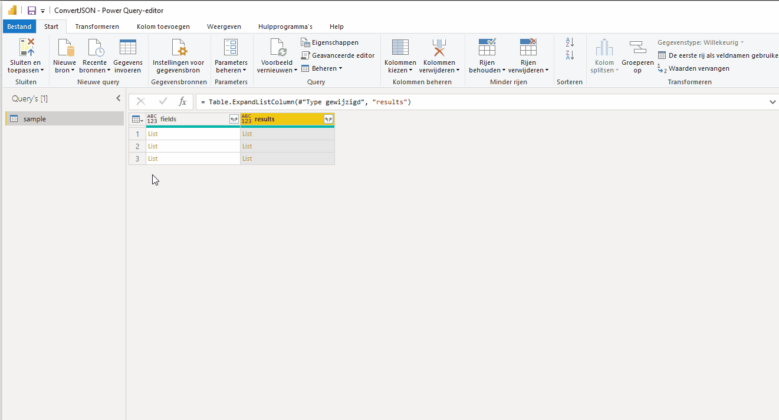
Task: Open List in results row 3
Action: pos(247,158)
